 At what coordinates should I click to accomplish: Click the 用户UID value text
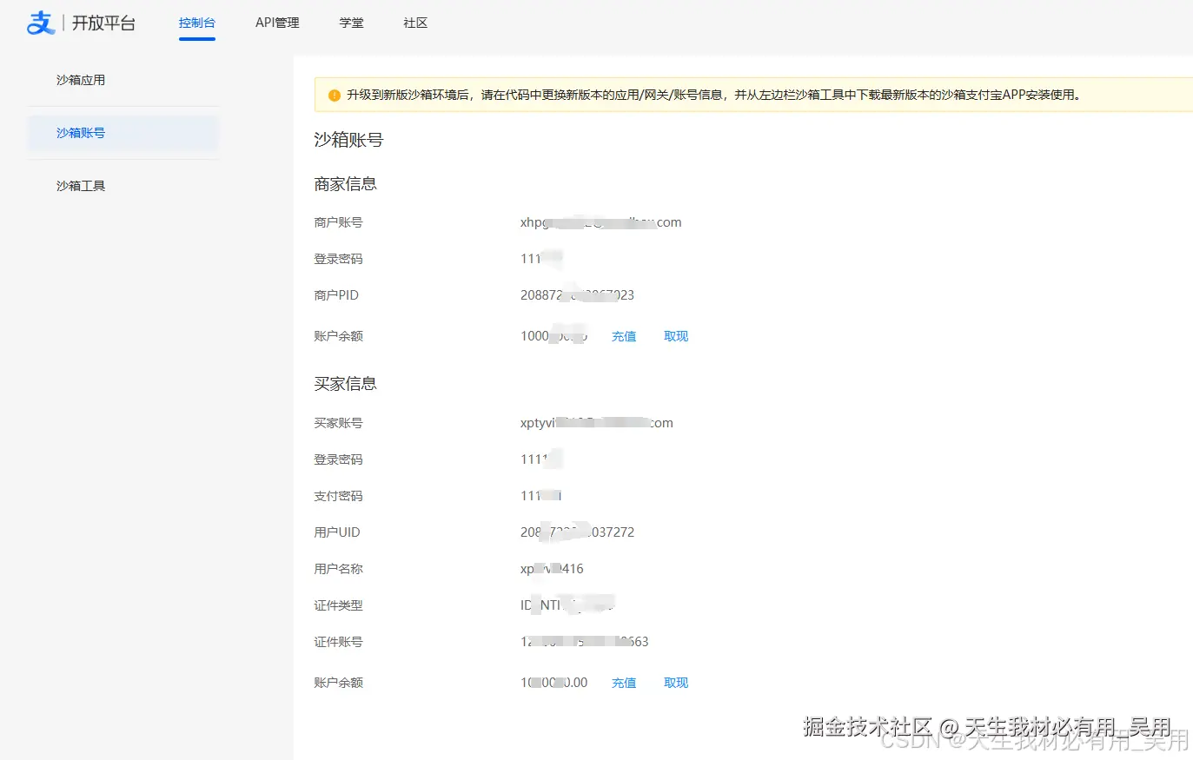(x=577, y=532)
